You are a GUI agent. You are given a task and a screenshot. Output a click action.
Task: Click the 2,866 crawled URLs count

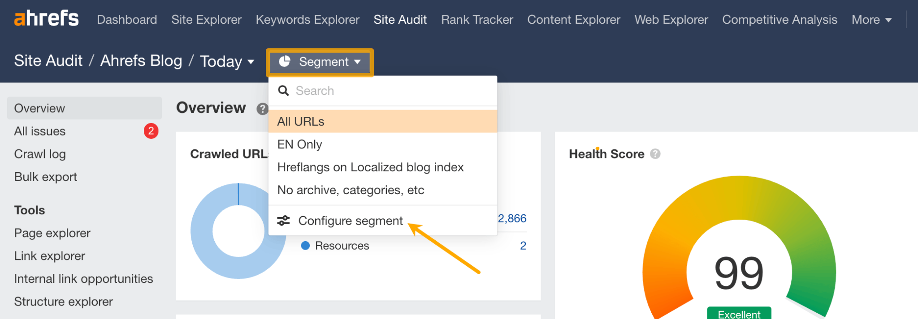click(512, 218)
